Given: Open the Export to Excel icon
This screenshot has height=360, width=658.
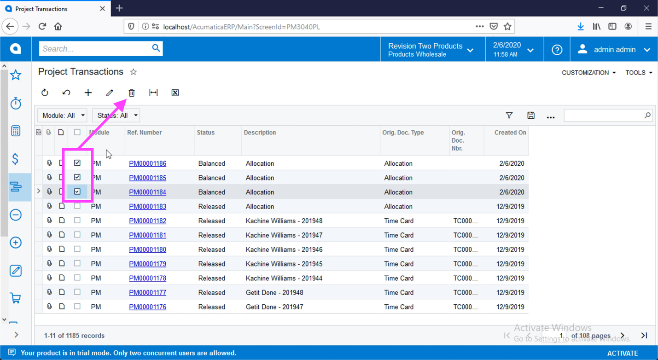Looking at the screenshot, I should [x=175, y=93].
